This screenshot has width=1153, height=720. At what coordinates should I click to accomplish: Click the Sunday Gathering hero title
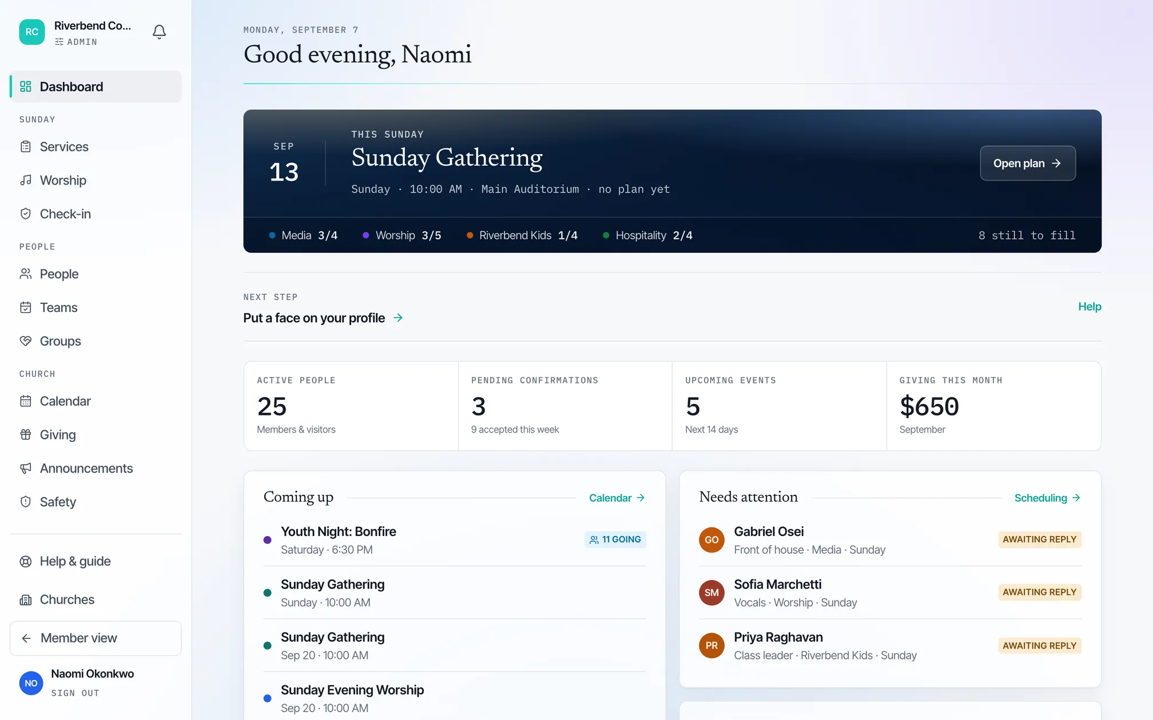[x=447, y=158]
